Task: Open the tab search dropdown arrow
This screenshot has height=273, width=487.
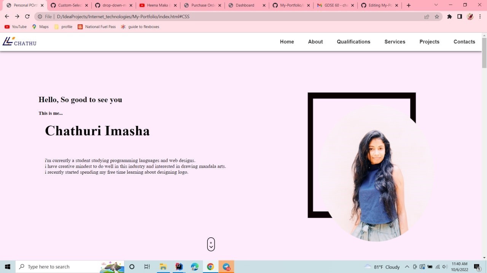Action: pyautogui.click(x=436, y=5)
